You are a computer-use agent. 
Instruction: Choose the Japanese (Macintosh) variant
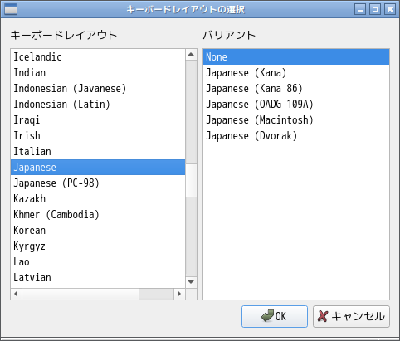296,120
